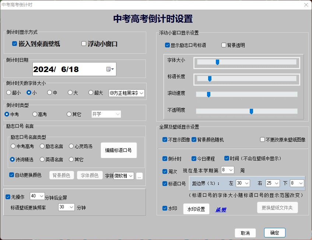Image resolution: width=312 pixels, height=240 pixels.
Task: Toggle the 无操作 checkbox
Action: pyautogui.click(x=8, y=197)
